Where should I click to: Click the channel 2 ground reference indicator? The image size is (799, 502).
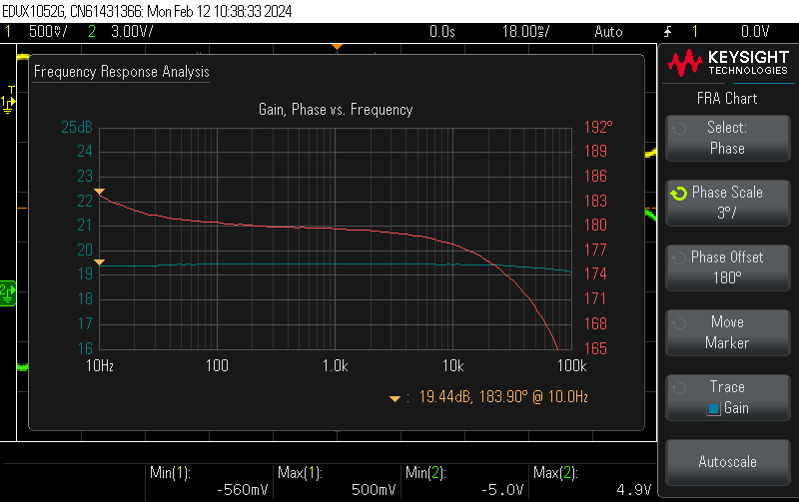[x=8, y=293]
